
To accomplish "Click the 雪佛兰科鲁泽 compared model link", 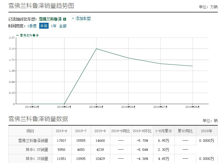I will (50, 19).
